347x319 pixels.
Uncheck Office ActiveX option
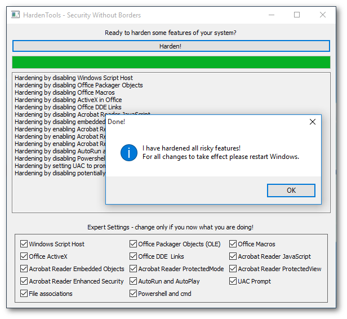24,256
